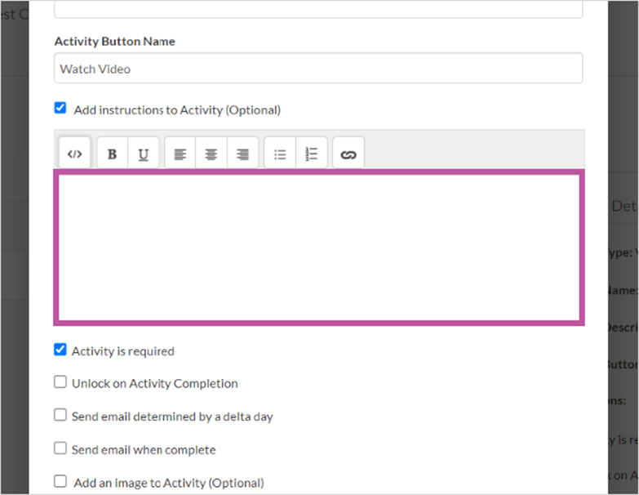Click 'Add an image to Activity (Optional)' text
The image size is (639, 495).
(169, 484)
